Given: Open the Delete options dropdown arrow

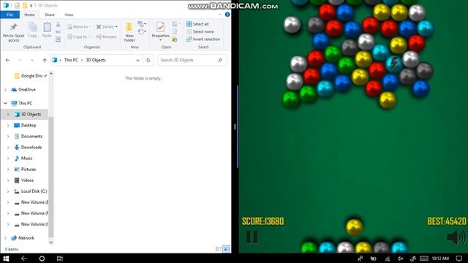Looking at the screenshot, I should click(x=116, y=27).
